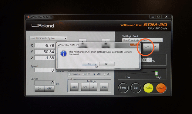Close the VPanel origin confirmation dialog
Viewport: 192px width, 114px height.
135,44
